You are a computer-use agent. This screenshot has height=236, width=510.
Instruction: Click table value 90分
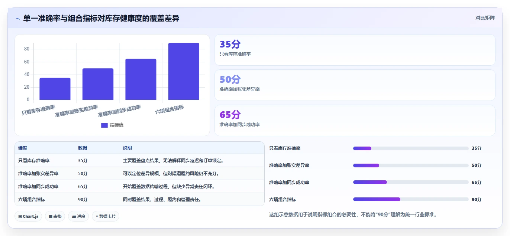tap(83, 200)
